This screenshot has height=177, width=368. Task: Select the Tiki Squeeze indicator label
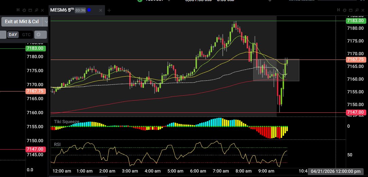[x=67, y=122]
